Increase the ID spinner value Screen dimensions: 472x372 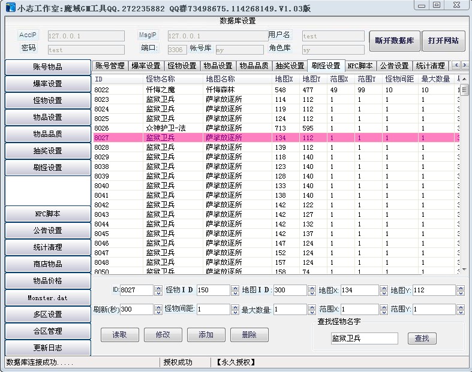(158, 288)
